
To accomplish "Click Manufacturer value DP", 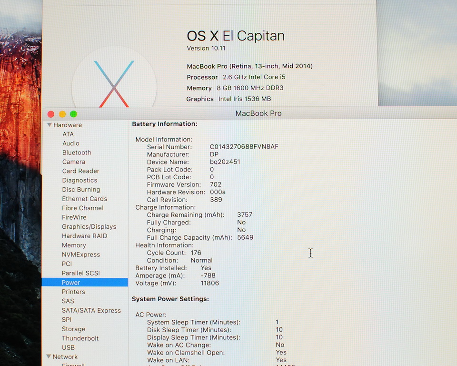I will pos(214,154).
